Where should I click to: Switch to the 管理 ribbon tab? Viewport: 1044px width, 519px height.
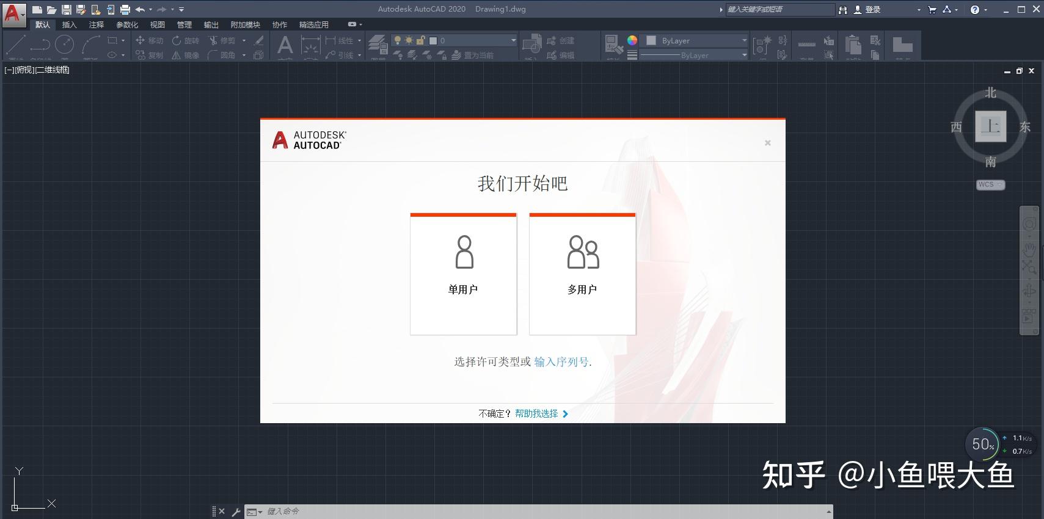pyautogui.click(x=184, y=24)
